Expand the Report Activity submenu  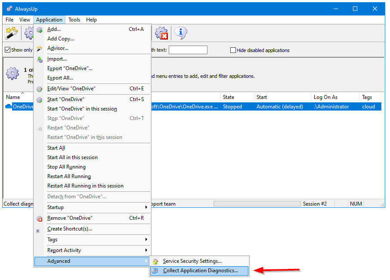click(x=92, y=250)
